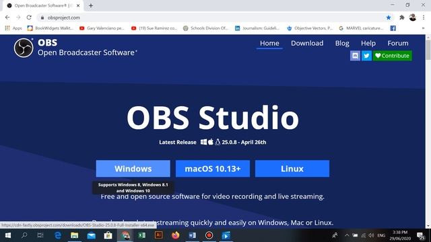Reload the obsproject.com page
Image resolution: width=431 pixels, height=242 pixels.
click(x=29, y=17)
